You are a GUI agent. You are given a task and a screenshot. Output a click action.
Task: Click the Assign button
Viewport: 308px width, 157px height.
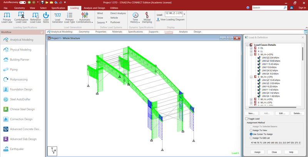257,152
